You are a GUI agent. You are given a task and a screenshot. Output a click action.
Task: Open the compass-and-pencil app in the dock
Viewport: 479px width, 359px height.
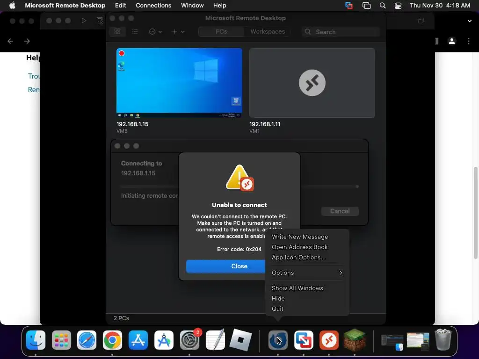164,340
